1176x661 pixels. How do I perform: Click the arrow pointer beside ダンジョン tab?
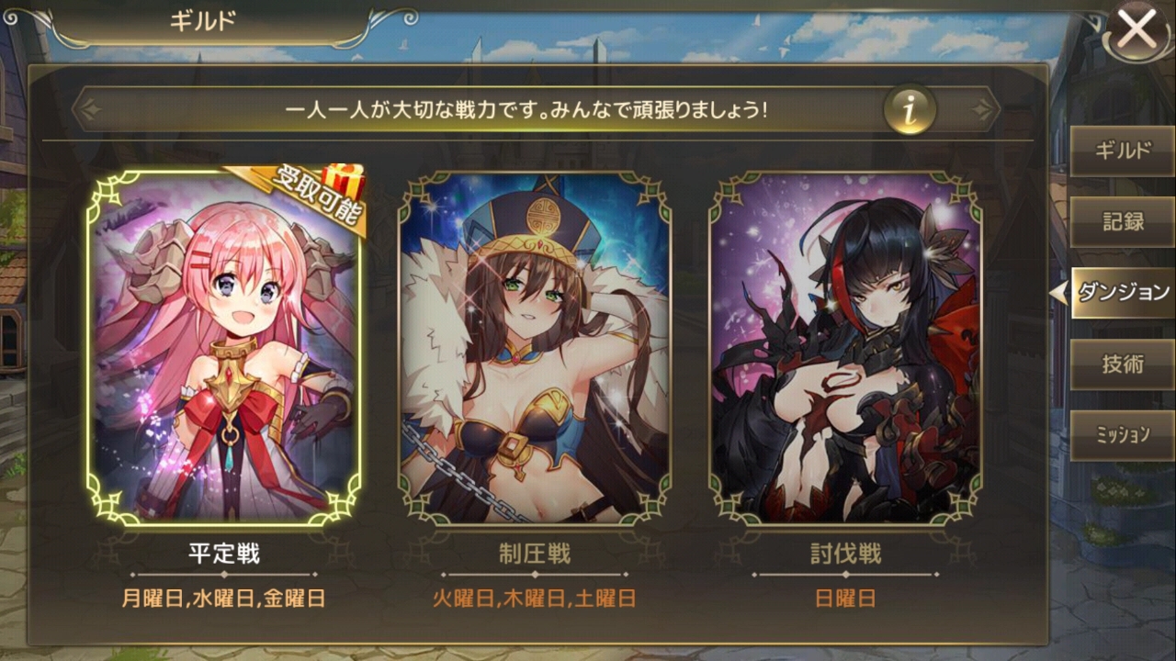pyautogui.click(x=1058, y=293)
